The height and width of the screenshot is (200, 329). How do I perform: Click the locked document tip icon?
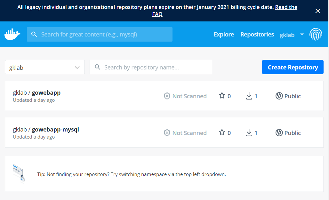(x=19, y=173)
